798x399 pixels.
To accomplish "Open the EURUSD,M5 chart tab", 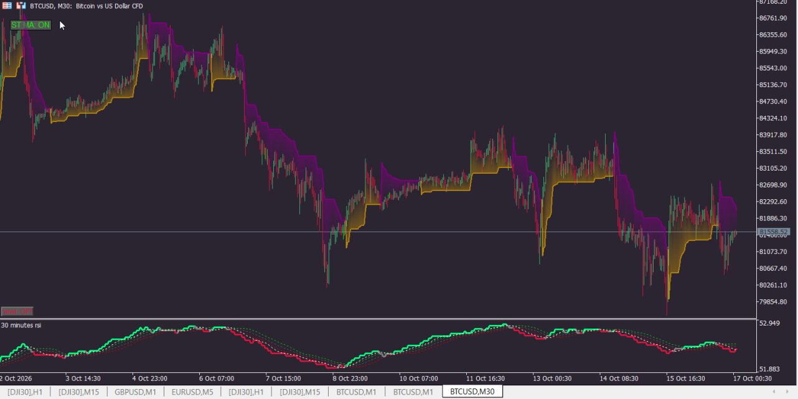I will (x=192, y=392).
